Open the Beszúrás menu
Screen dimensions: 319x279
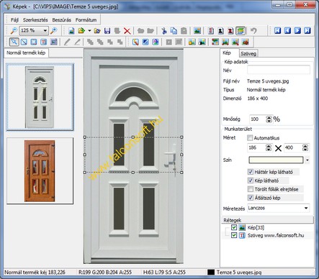pyautogui.click(x=62, y=20)
